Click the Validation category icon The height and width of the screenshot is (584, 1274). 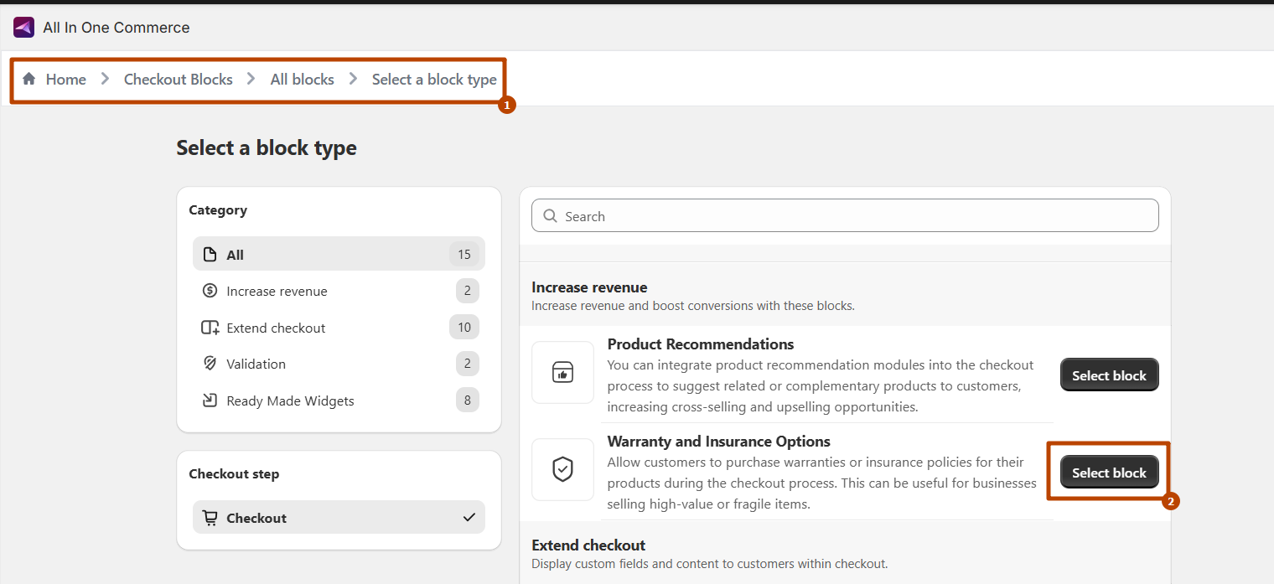(210, 364)
